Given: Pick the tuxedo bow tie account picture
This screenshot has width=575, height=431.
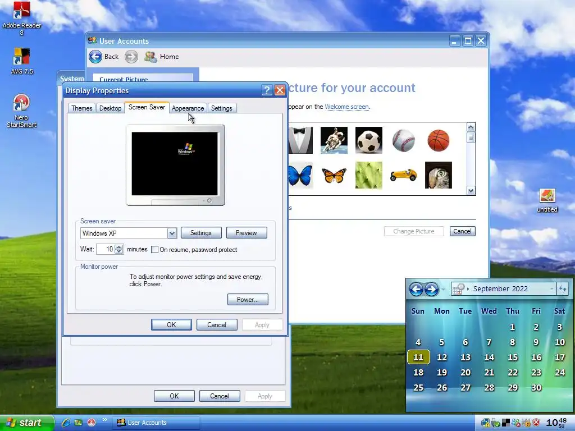Looking at the screenshot, I should (300, 140).
